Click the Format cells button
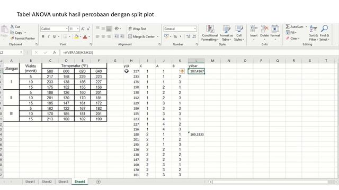The width and height of the screenshot is (339, 190). [275, 33]
